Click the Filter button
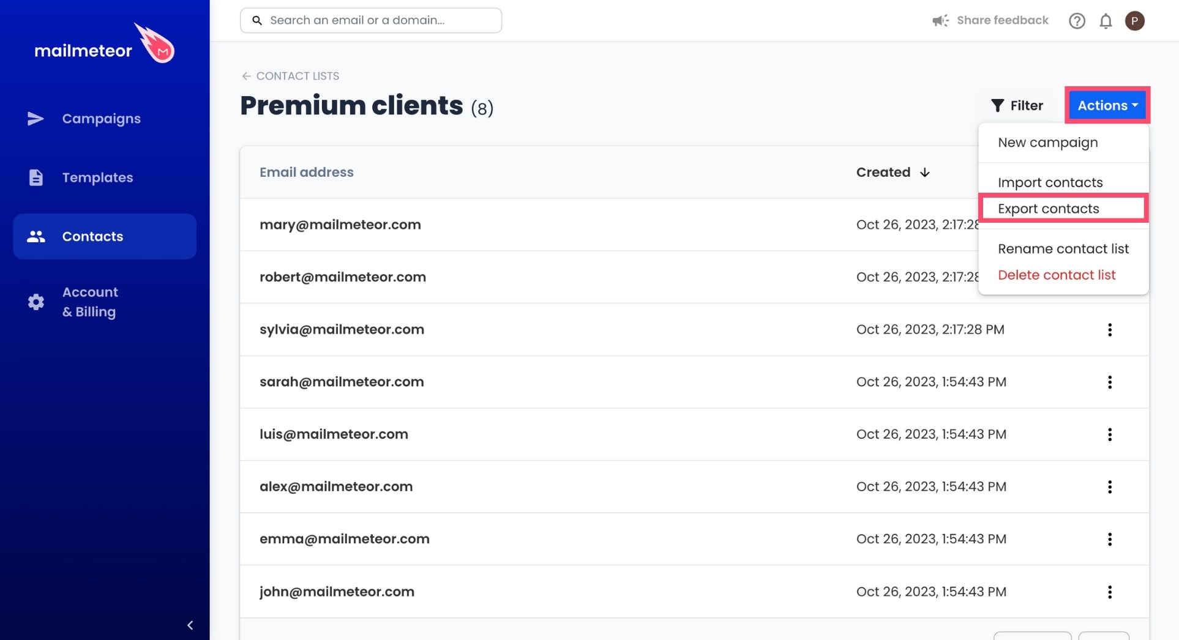This screenshot has height=640, width=1179. pyautogui.click(x=1017, y=106)
